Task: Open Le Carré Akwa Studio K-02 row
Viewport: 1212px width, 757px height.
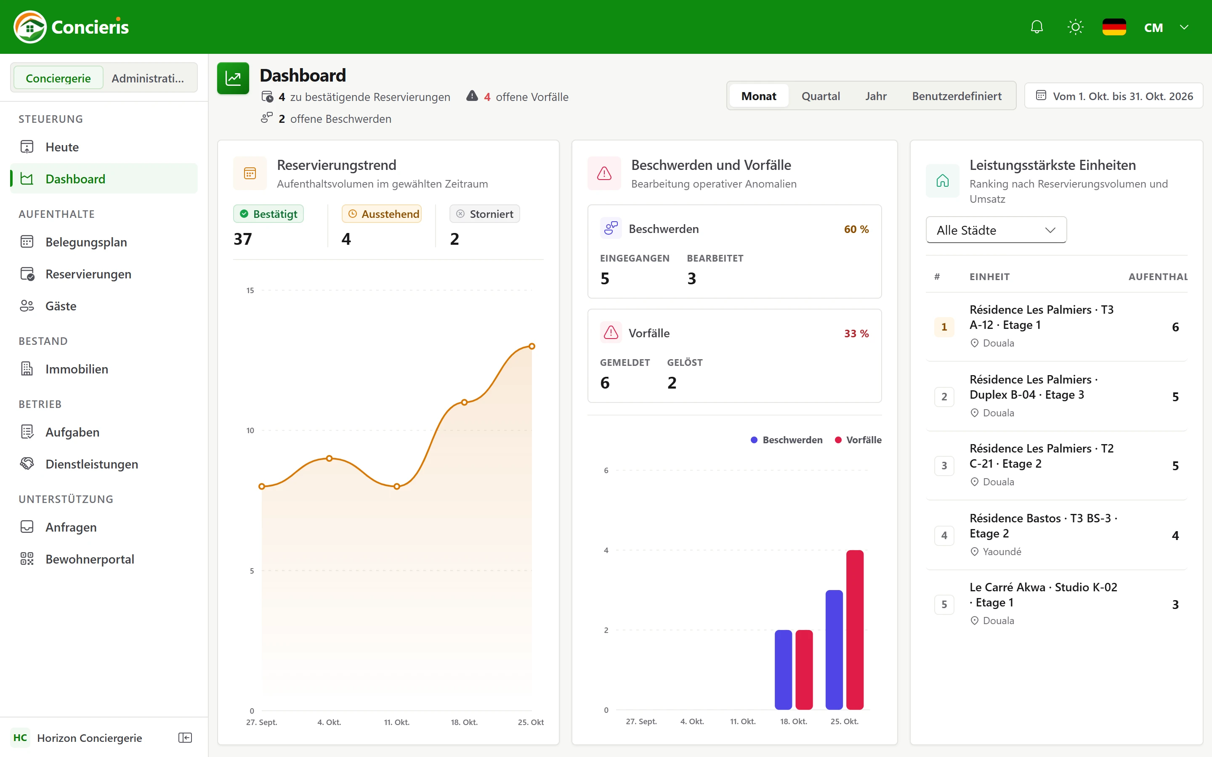Action: coord(1057,604)
